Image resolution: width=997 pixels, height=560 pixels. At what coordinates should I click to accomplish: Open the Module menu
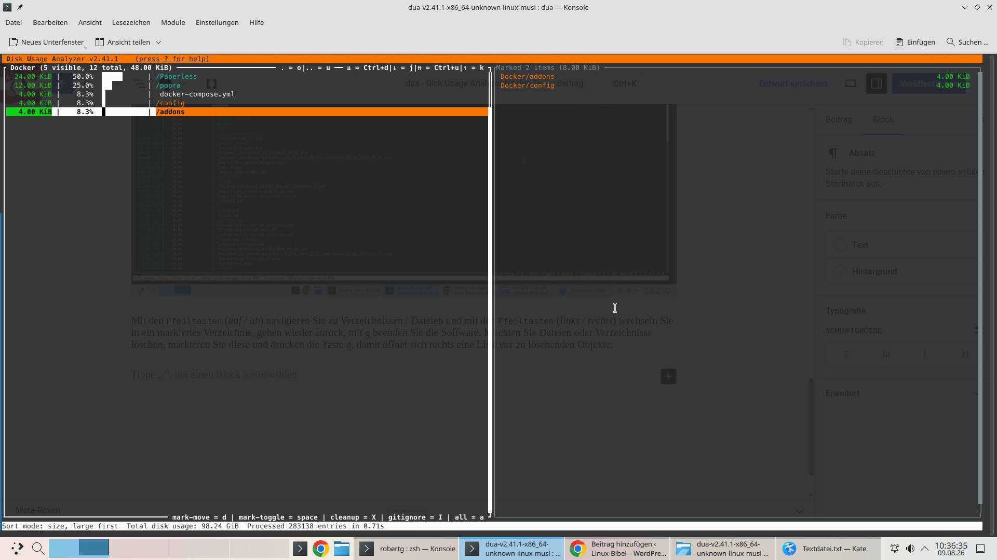(173, 22)
